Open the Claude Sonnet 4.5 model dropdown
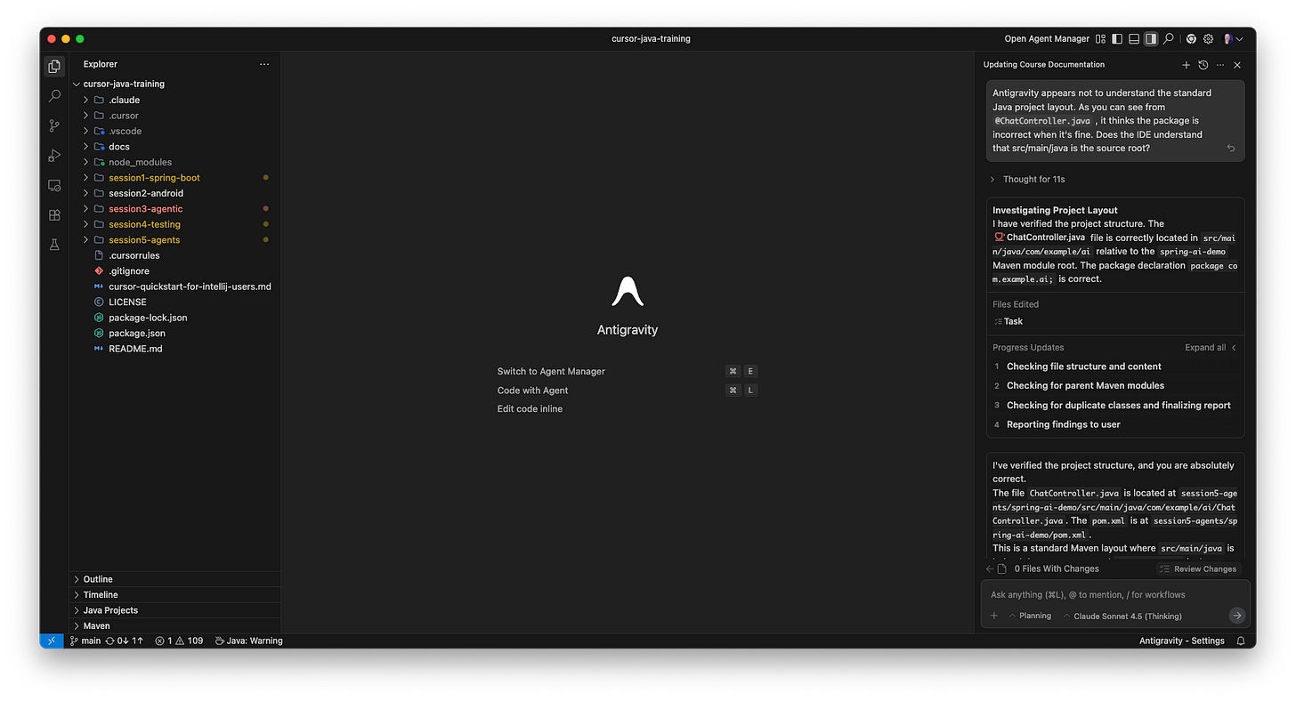Screen dimensions: 1296x701 click(1122, 616)
